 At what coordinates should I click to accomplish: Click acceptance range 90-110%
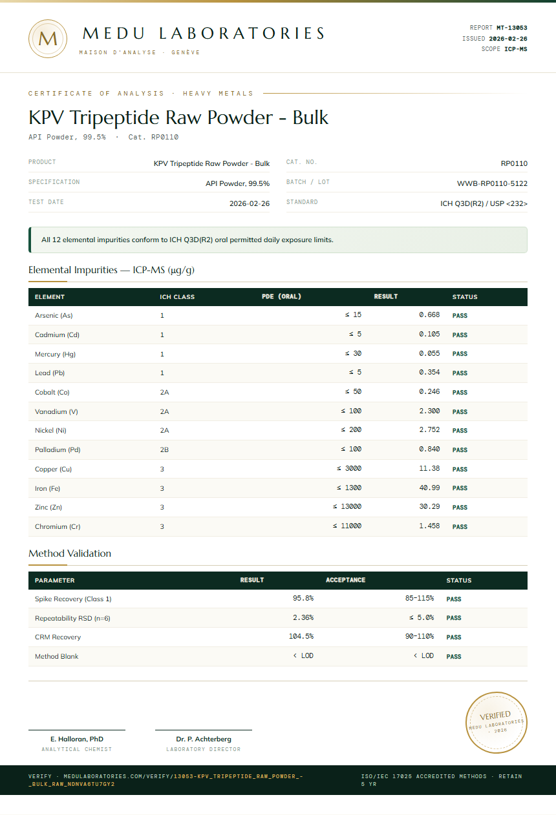click(420, 637)
